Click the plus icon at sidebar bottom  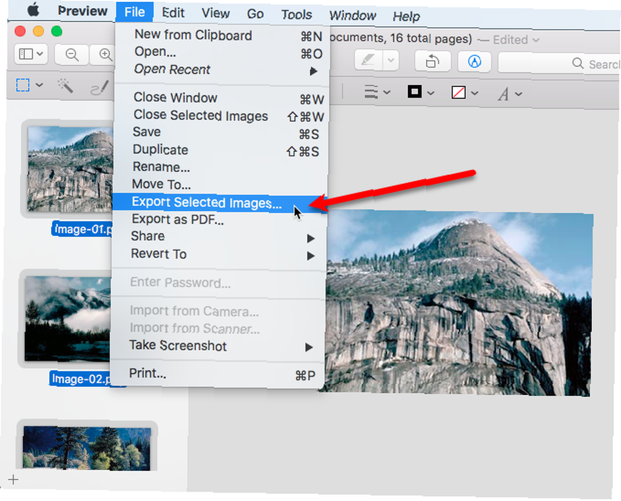pos(13,480)
